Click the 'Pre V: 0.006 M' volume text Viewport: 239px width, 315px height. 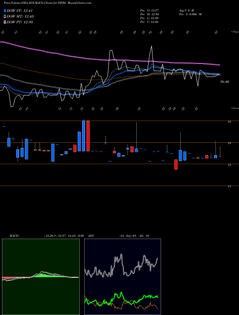point(190,14)
